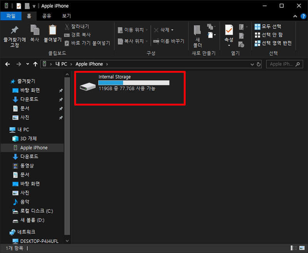Select pinned 바탕 화면 under 즐겨찾기
Screen dimensions: 308x253
tap(30, 90)
